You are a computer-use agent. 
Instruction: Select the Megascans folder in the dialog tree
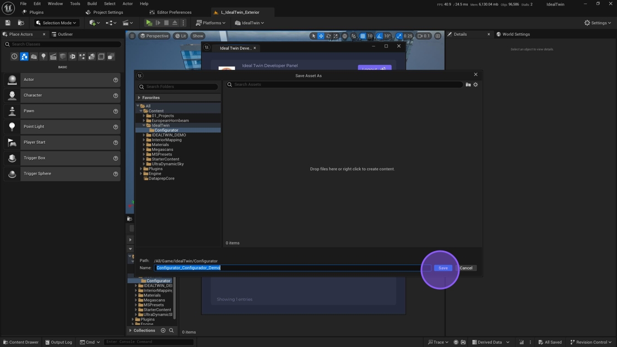point(162,149)
